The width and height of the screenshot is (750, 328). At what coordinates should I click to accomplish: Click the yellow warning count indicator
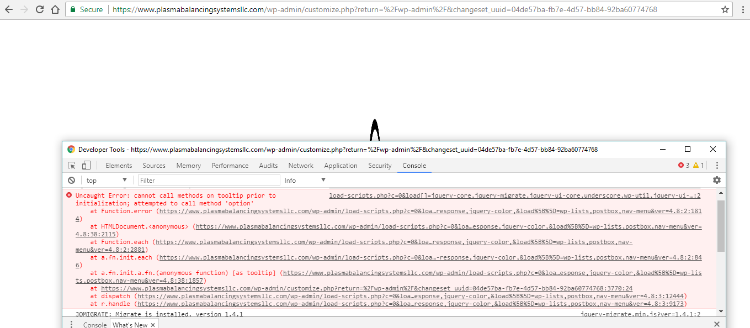698,166
